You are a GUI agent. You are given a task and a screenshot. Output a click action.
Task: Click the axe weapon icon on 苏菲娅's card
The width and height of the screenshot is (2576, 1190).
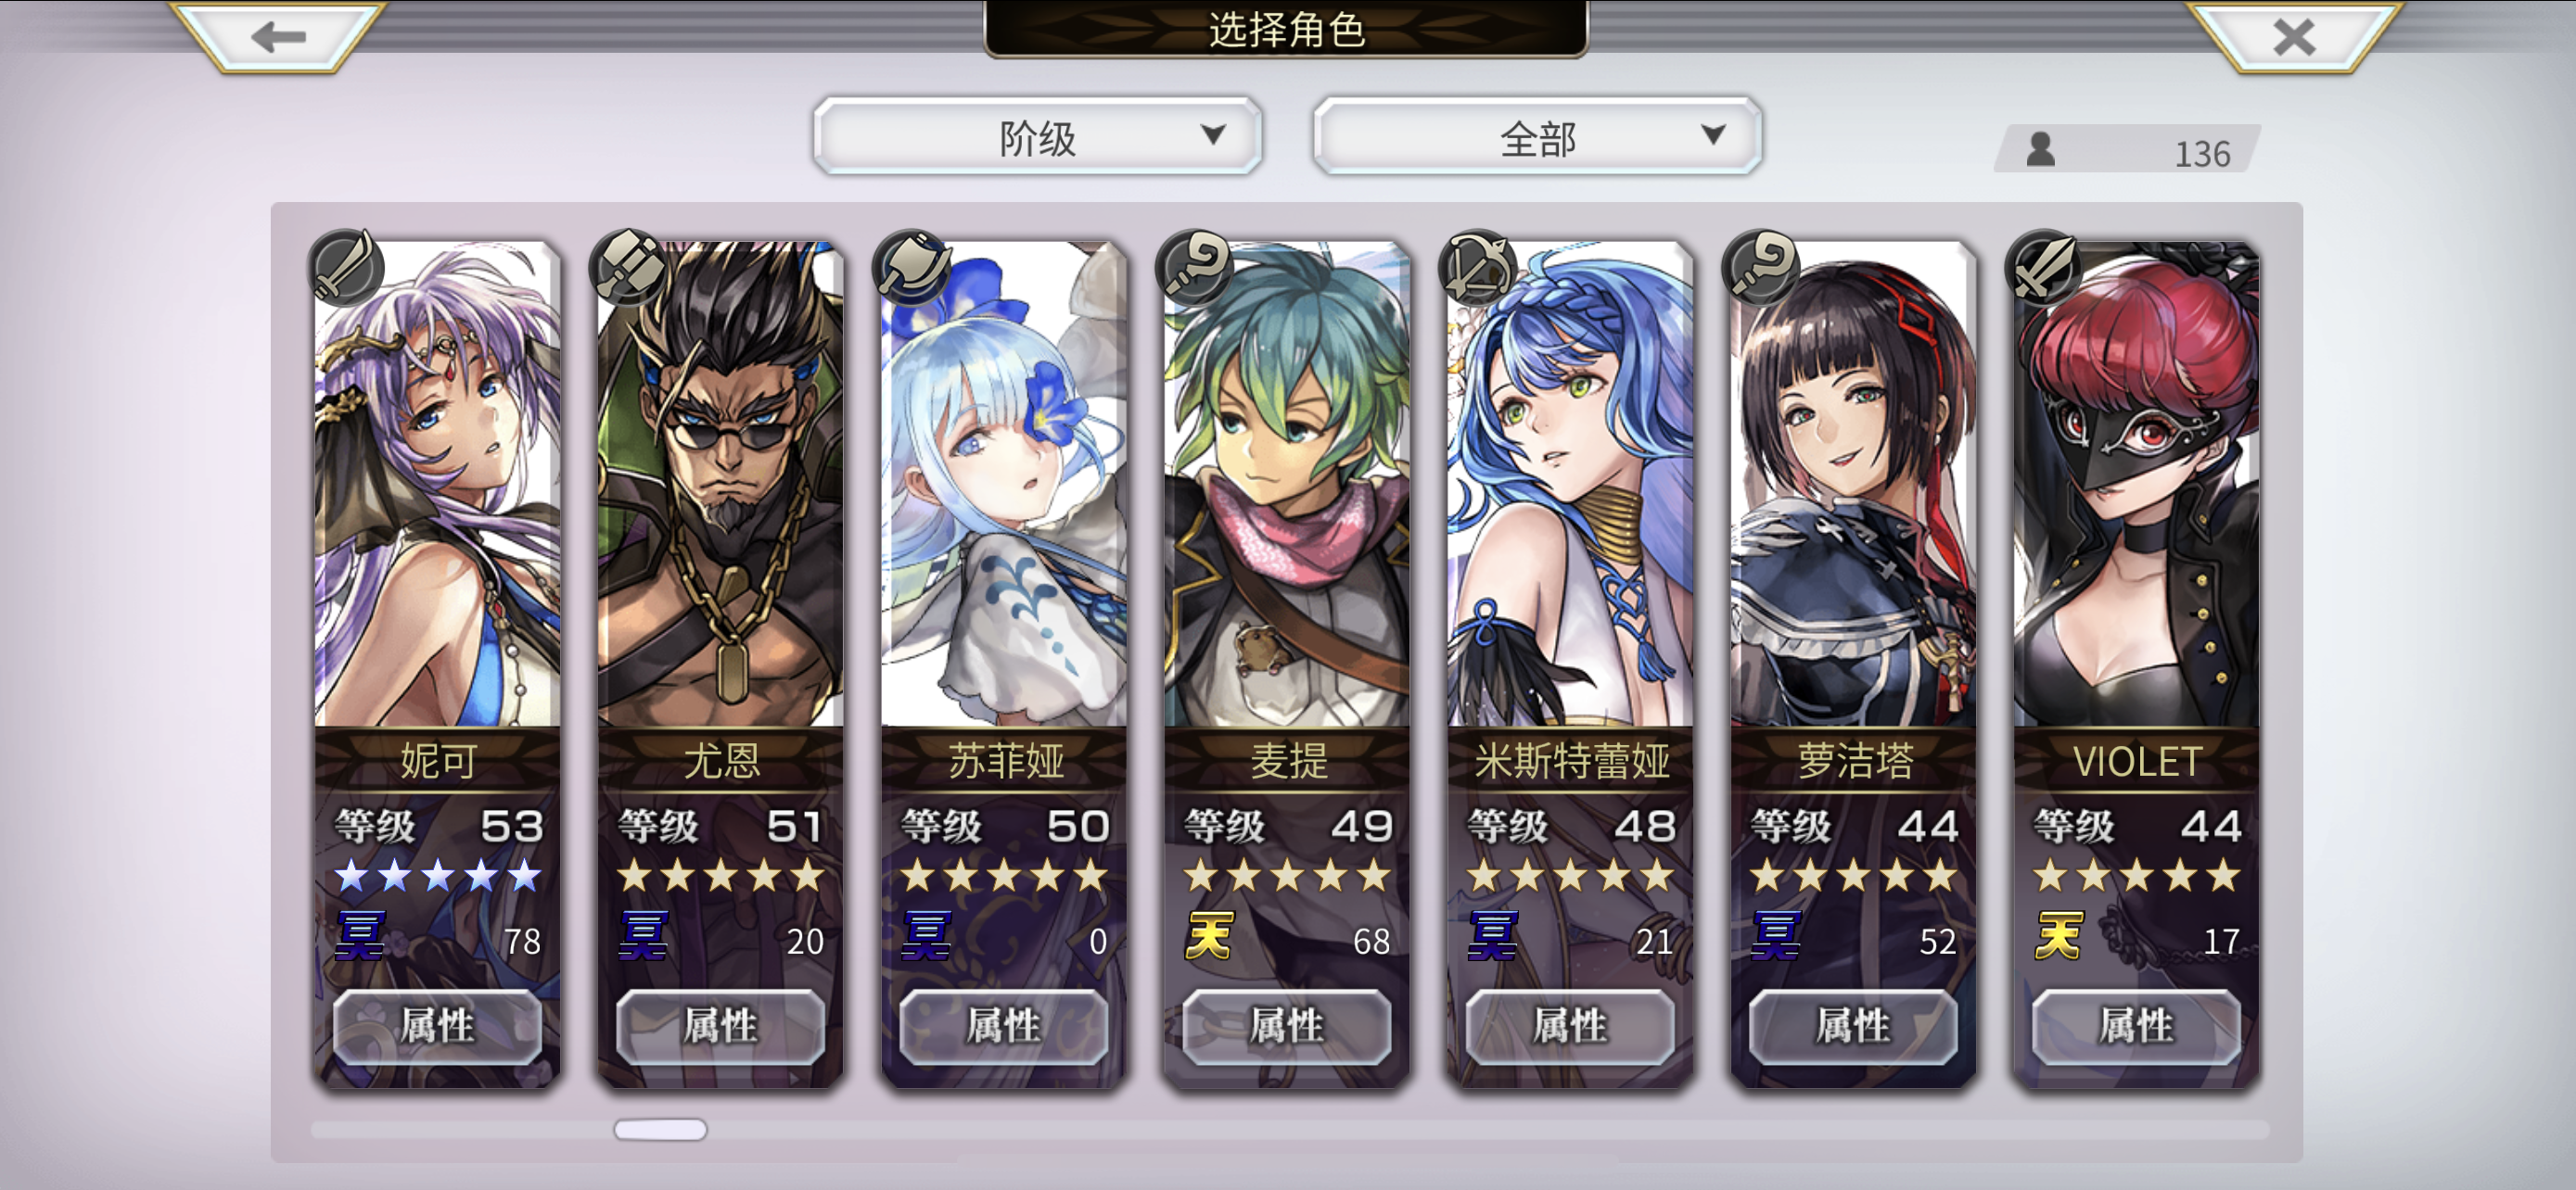911,267
